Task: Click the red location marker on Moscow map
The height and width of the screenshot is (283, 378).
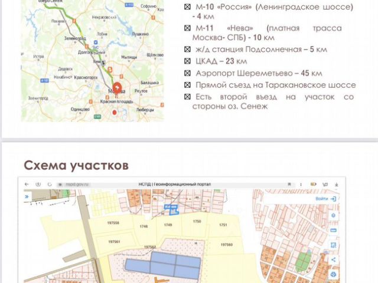Action: [117, 88]
